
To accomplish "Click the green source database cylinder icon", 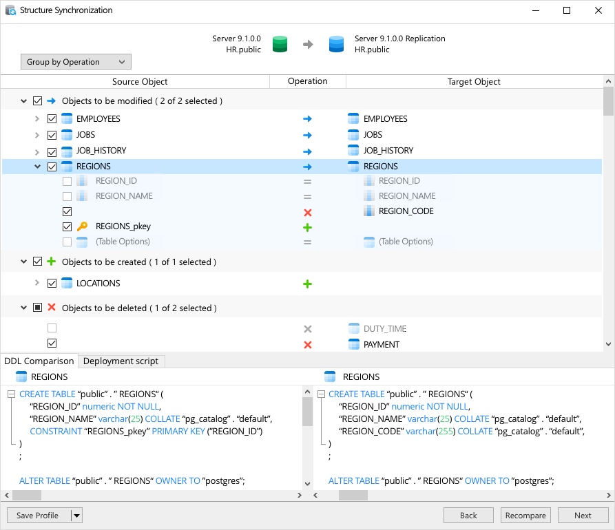I will click(279, 43).
